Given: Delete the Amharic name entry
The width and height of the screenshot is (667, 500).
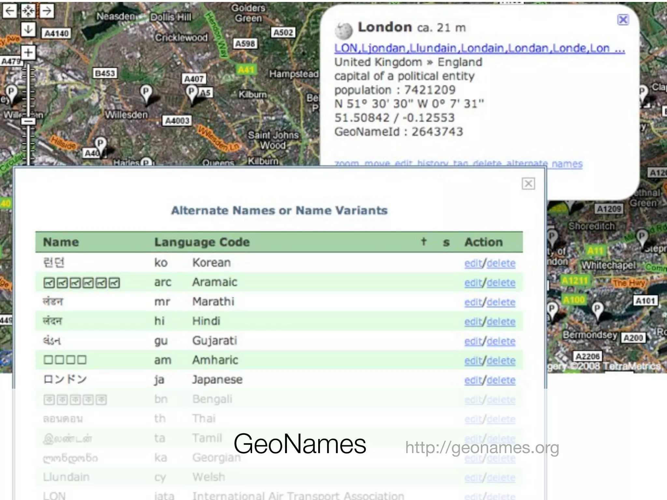Looking at the screenshot, I should coord(501,361).
